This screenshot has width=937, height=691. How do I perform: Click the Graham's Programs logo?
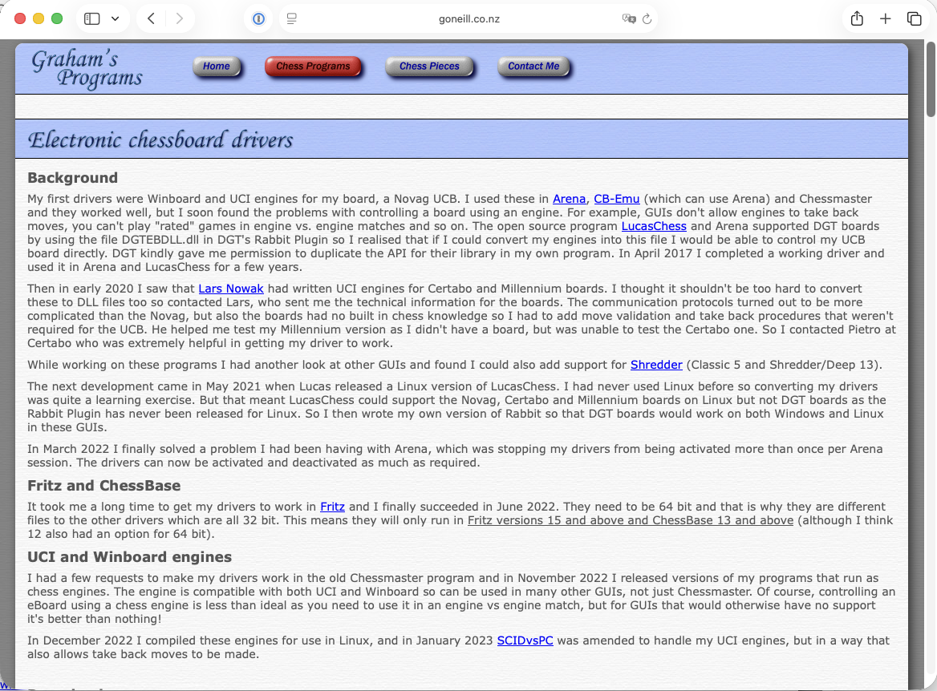point(87,68)
